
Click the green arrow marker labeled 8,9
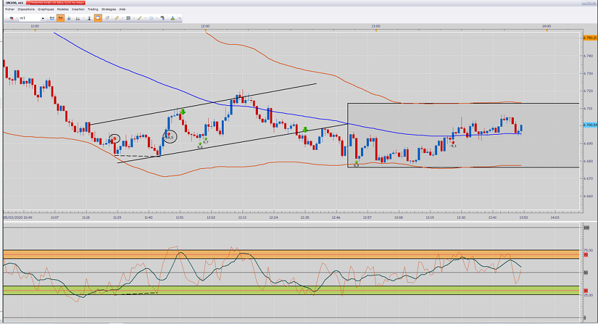click(x=356, y=164)
